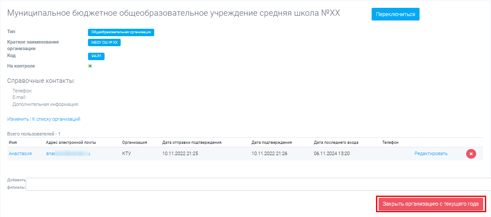The width and height of the screenshot is (491, 217).
Task: Click the Дата подтверждения column header
Action: coord(272,142)
